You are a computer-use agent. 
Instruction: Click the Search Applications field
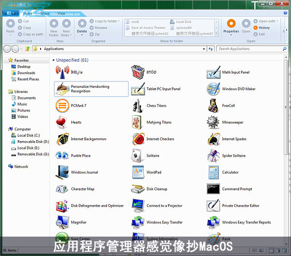point(250,49)
